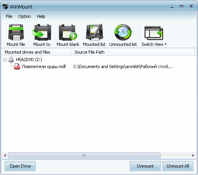This screenshot has height=175, width=198.
Task: Maximize the WinMount window
Action: click(x=181, y=6)
